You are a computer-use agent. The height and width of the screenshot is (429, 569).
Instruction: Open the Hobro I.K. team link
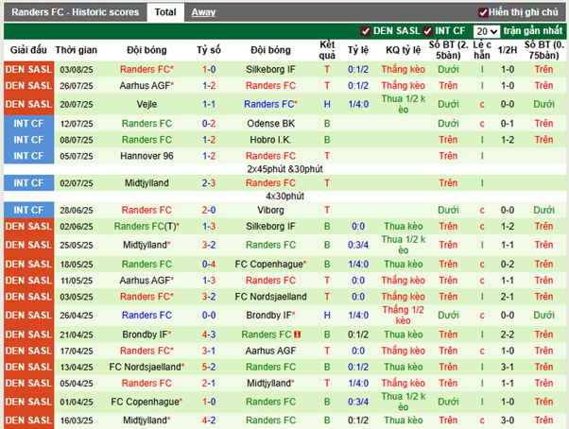(270, 140)
